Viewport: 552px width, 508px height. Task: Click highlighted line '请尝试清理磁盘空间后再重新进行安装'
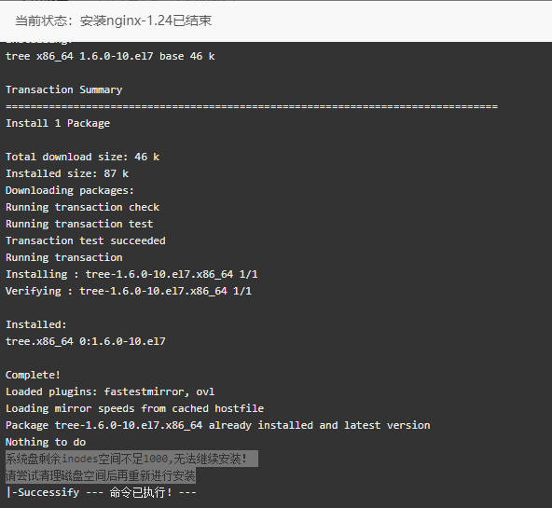point(101,475)
